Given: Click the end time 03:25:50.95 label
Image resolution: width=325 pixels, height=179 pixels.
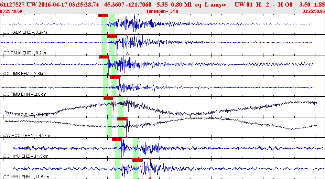Looking at the screenshot, I should (314, 11).
